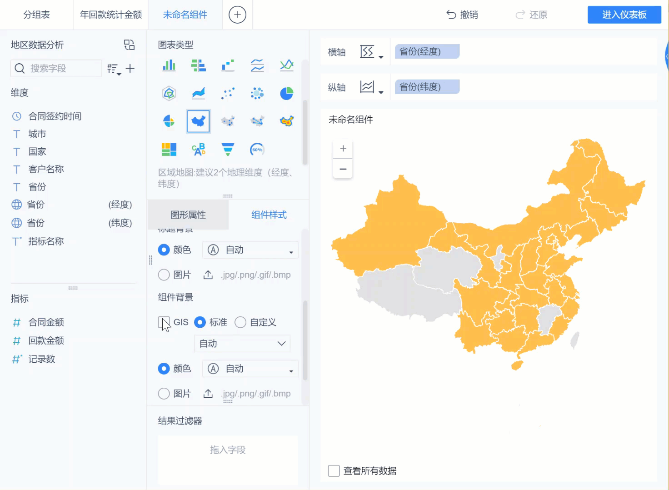669x490 pixels.
Task: Pick the pie chart icon
Action: (x=287, y=93)
